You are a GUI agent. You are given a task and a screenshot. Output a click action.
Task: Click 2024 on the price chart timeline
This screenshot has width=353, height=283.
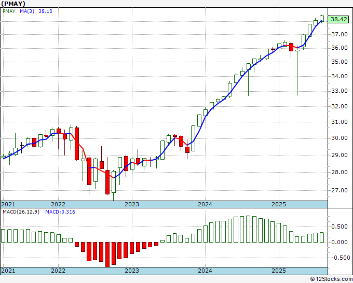[205, 204]
